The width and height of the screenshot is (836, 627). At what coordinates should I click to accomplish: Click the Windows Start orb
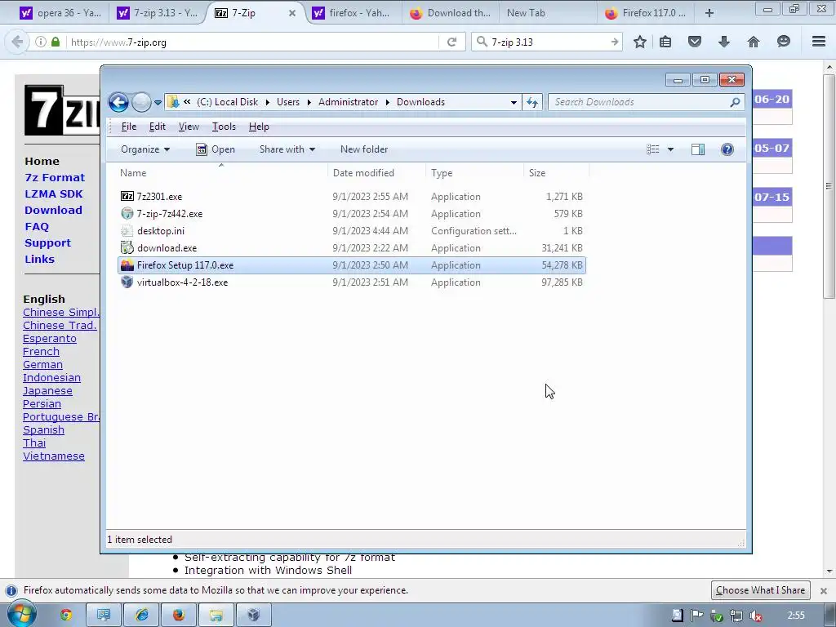point(22,614)
